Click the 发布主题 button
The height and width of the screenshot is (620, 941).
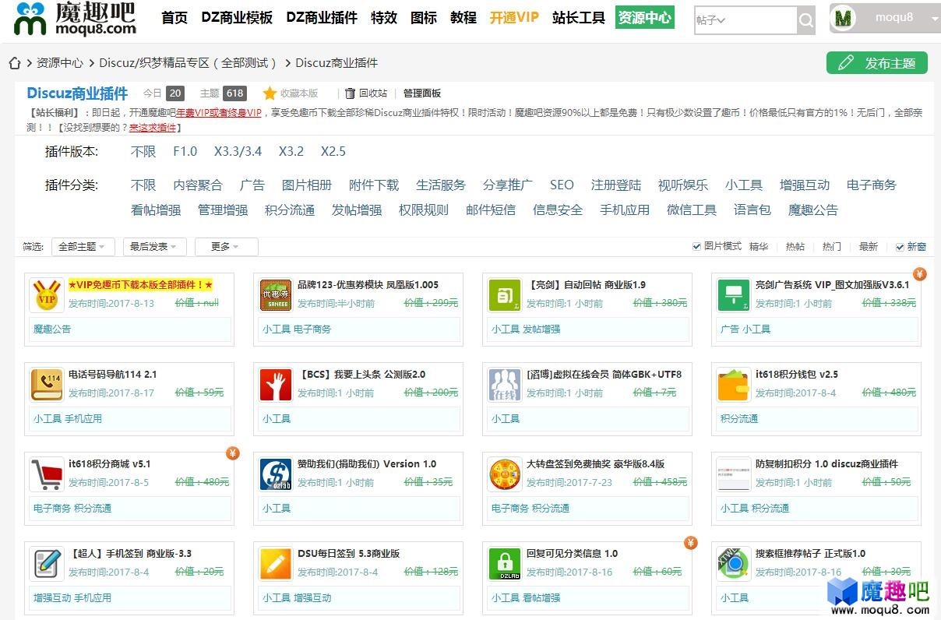pos(877,63)
